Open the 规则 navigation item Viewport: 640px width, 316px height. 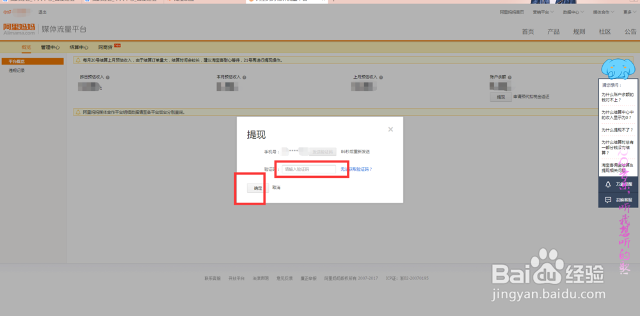[579, 32]
